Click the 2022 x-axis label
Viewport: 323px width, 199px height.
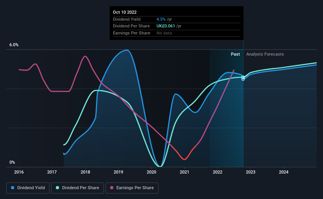[x=218, y=172]
